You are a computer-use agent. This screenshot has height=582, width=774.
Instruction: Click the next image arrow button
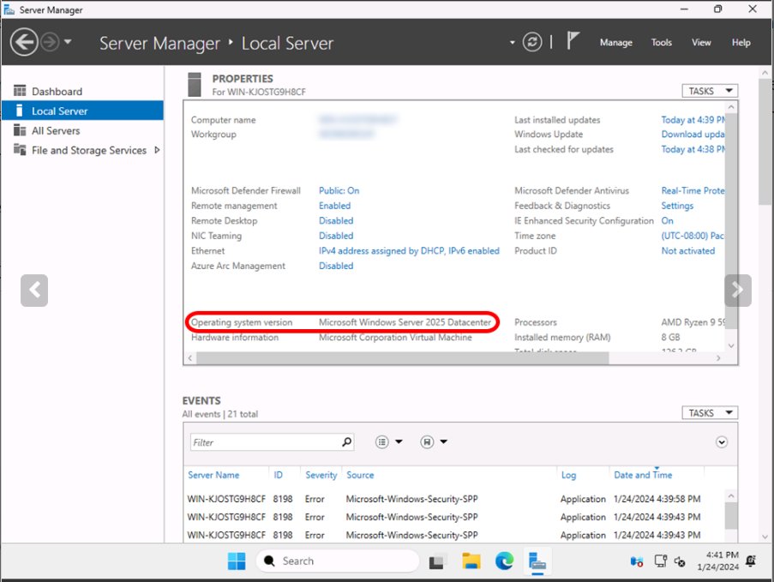coord(737,291)
